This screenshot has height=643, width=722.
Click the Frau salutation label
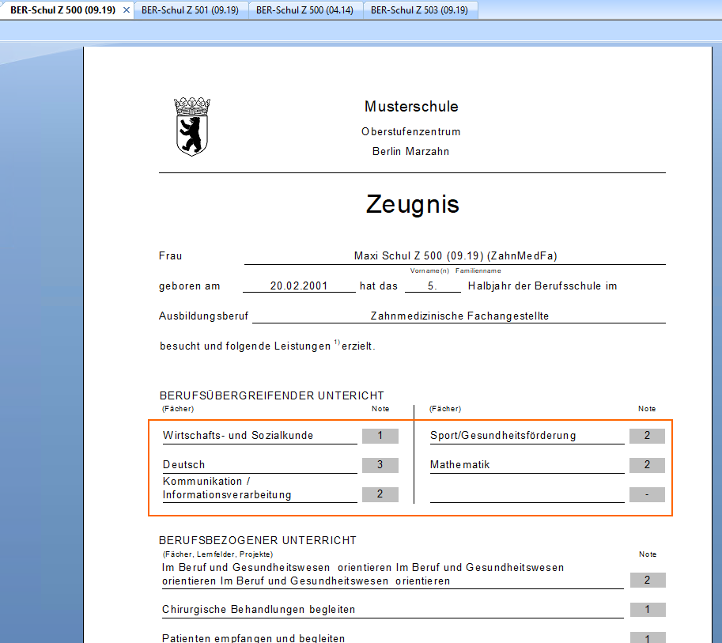click(170, 256)
